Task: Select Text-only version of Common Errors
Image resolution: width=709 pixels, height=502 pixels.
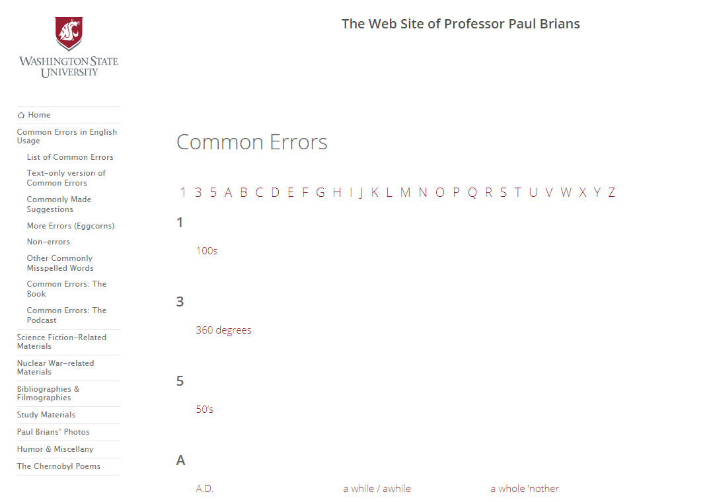Action: tap(66, 178)
